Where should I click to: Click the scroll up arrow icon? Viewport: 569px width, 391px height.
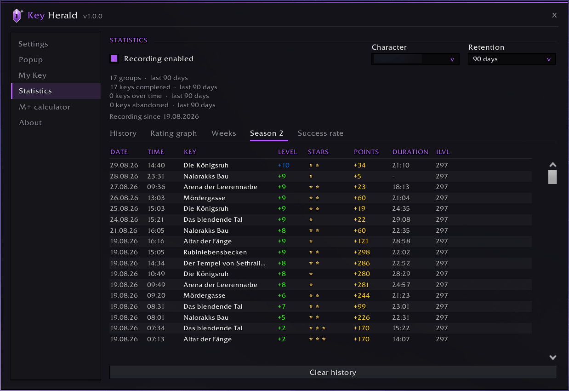(553, 165)
